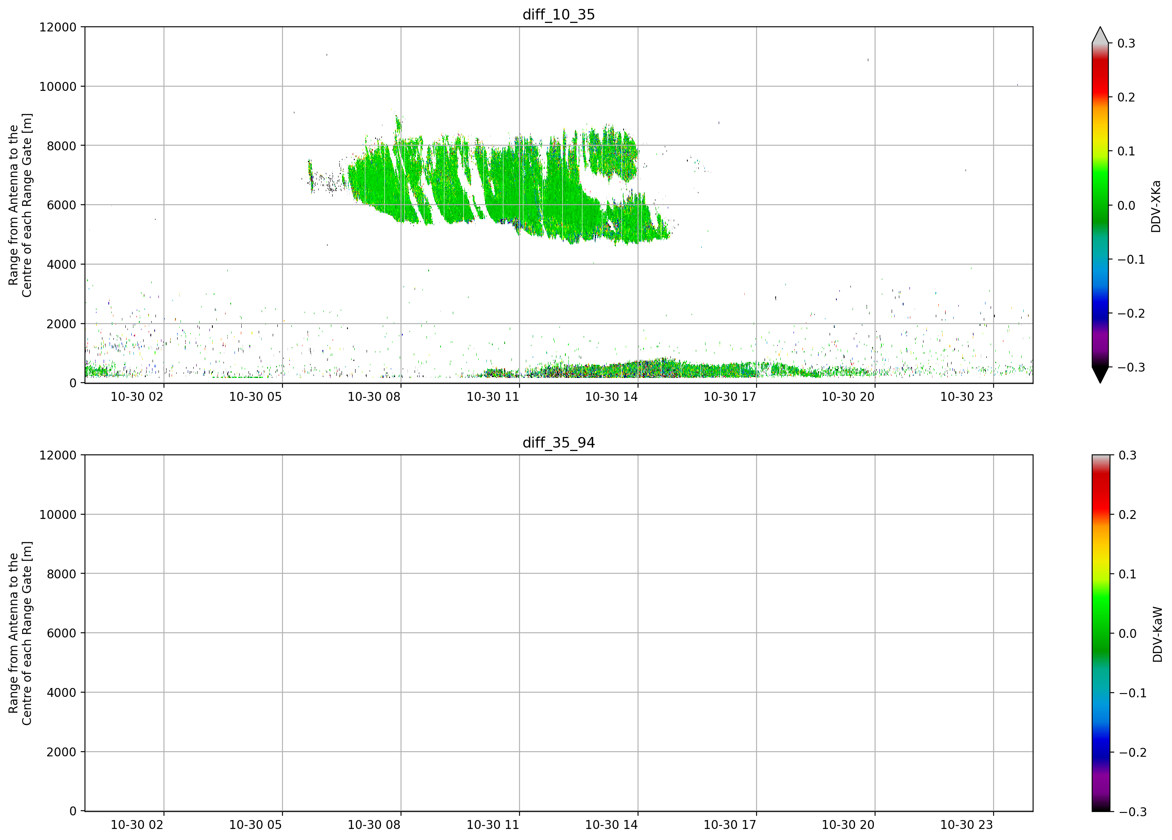Click the 0.0 tick on DDV-XKa colorbar
1172x840 pixels.
coord(1127,206)
